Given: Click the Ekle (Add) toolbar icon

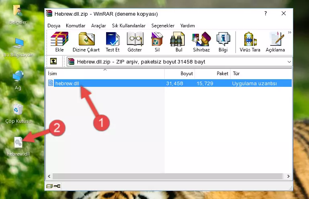Looking at the screenshot, I should point(59,42).
